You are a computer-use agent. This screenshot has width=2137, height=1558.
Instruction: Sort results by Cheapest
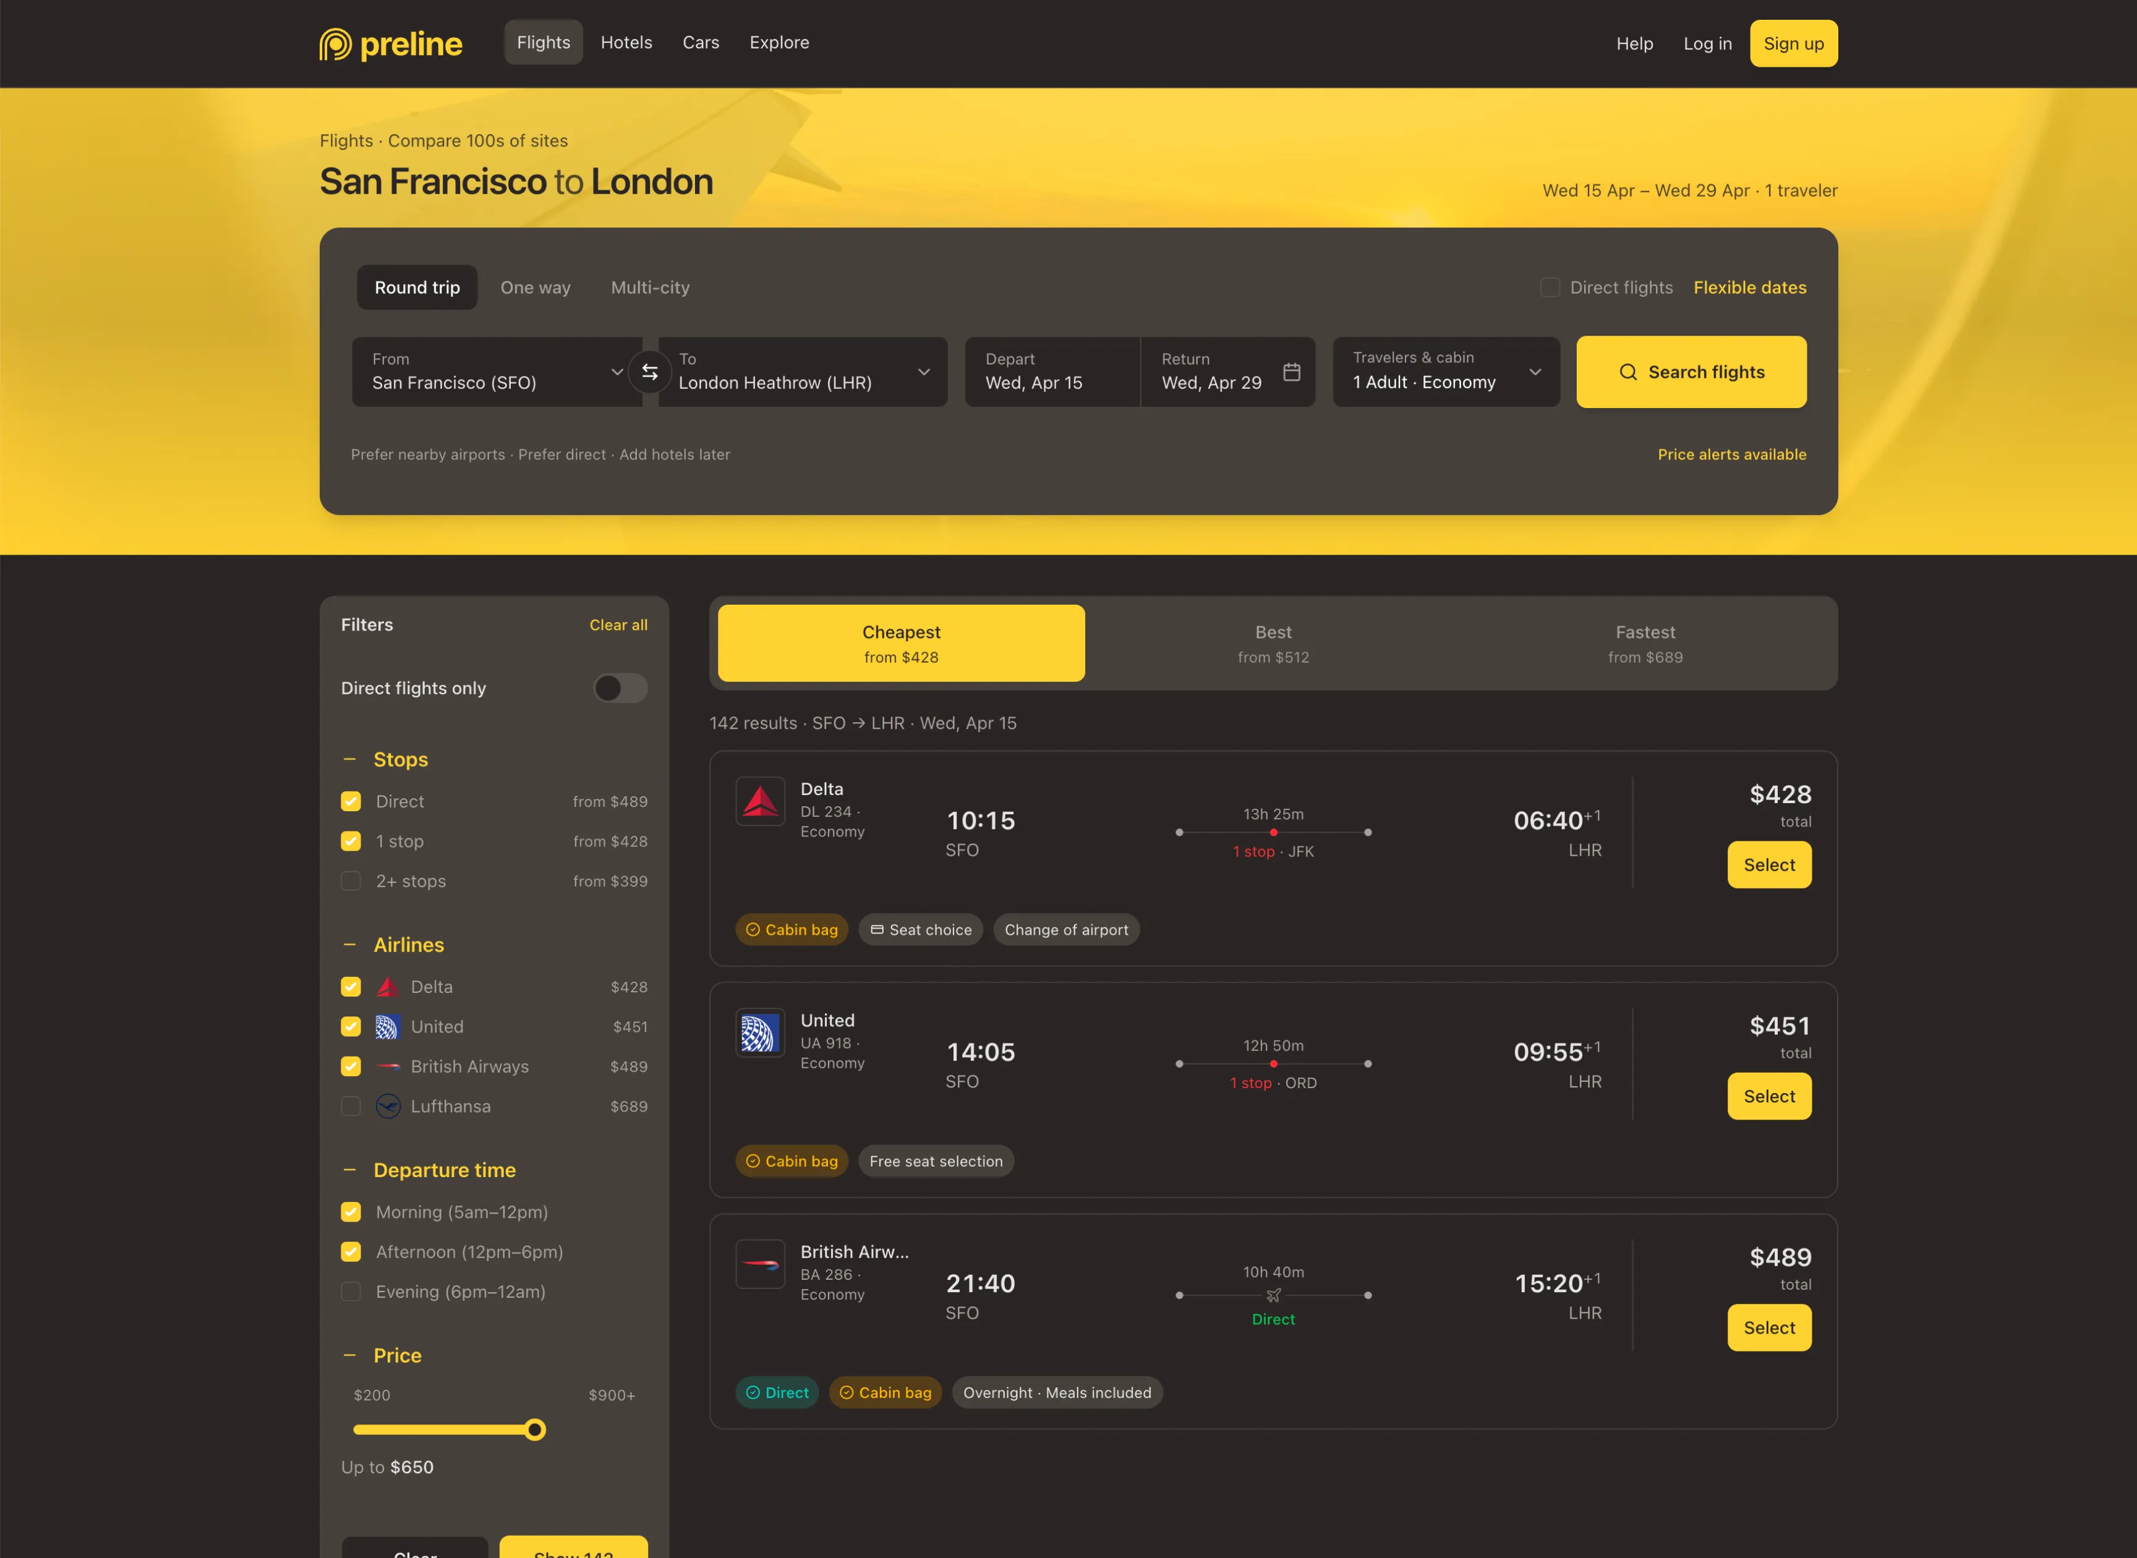(901, 643)
